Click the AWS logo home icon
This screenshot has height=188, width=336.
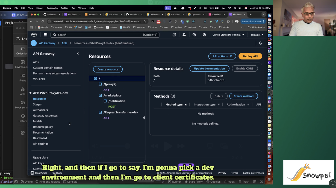[34, 35]
